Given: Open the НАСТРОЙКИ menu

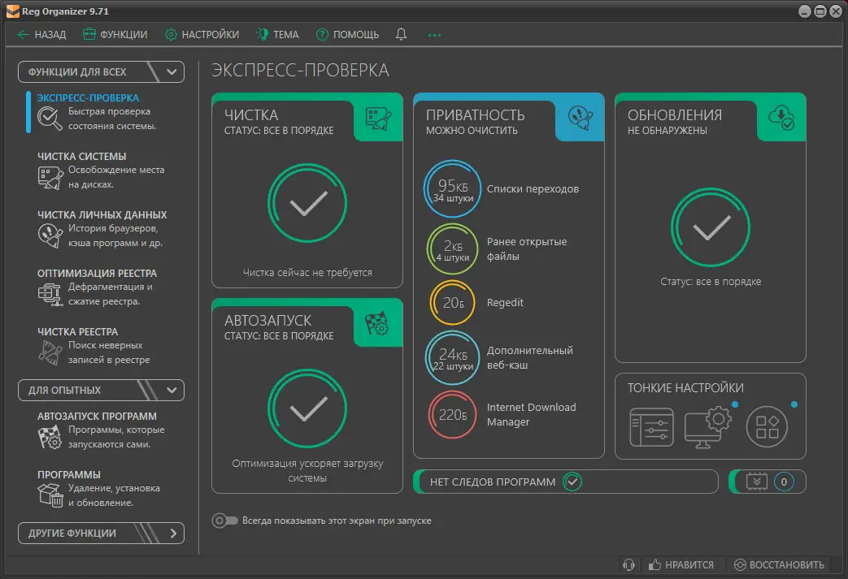Looking at the screenshot, I should pos(202,35).
